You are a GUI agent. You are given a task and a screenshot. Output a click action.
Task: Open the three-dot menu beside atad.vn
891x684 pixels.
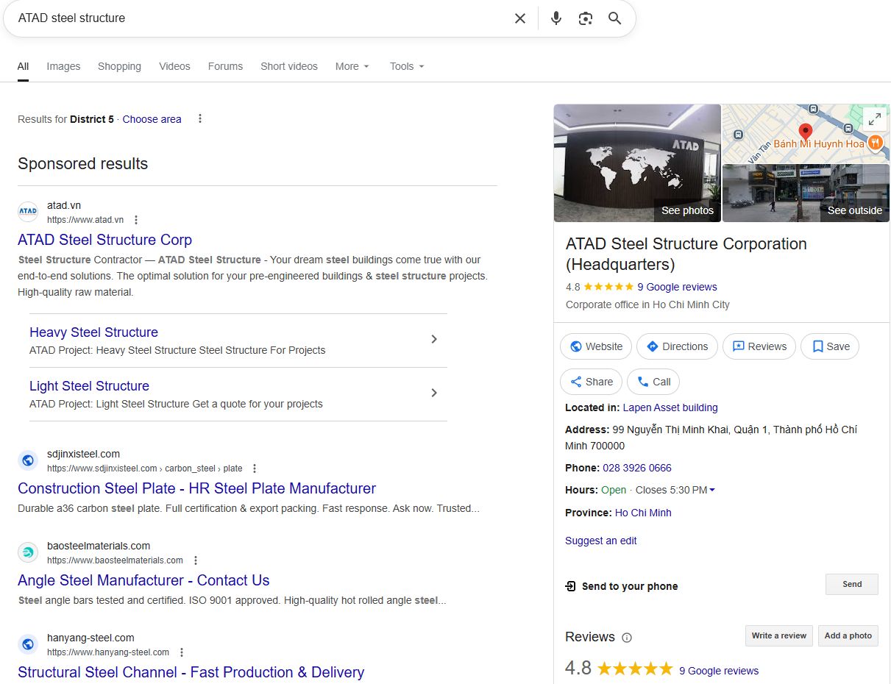(x=136, y=219)
